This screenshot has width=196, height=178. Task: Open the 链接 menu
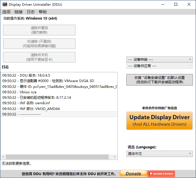tap(19, 12)
